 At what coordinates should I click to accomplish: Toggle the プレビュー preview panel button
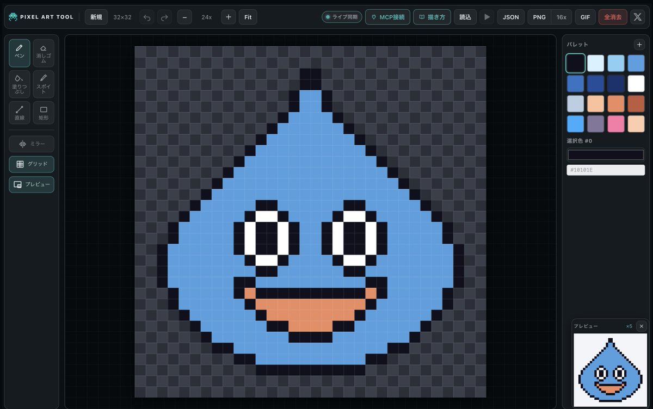point(32,184)
